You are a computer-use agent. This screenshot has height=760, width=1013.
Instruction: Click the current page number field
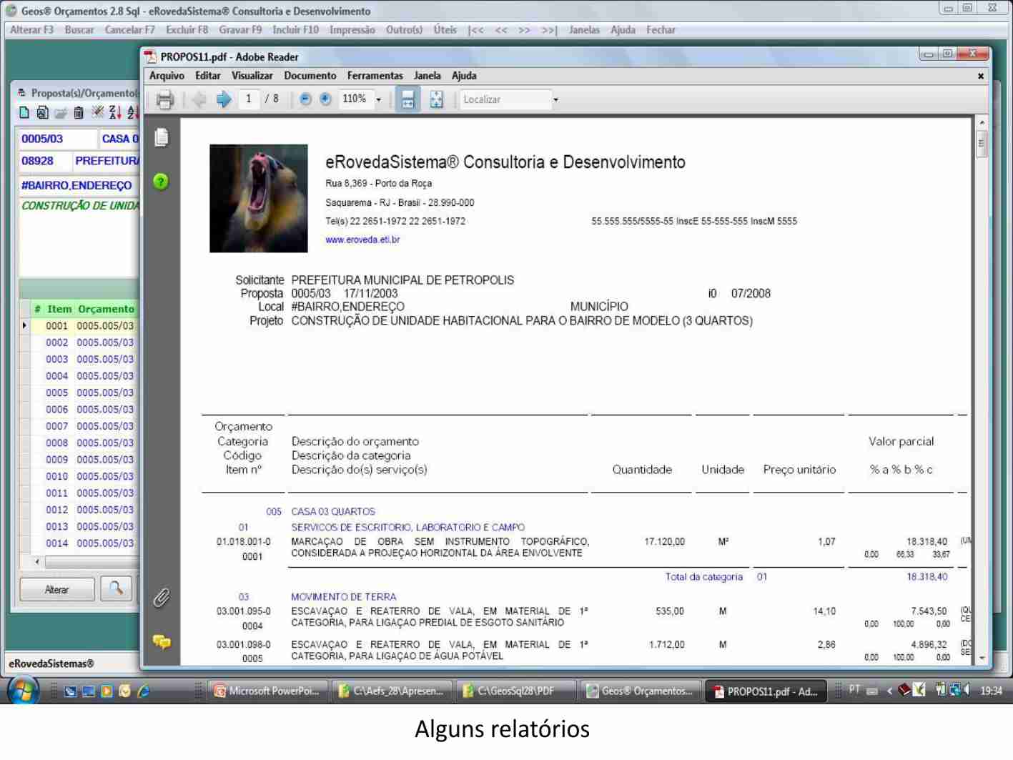click(249, 99)
